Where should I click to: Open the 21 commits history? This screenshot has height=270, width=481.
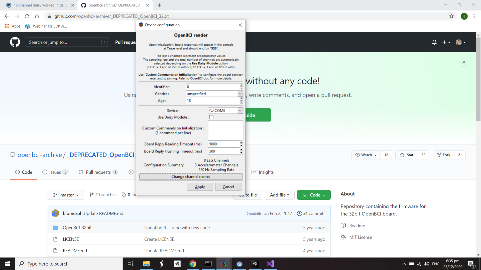(311, 213)
